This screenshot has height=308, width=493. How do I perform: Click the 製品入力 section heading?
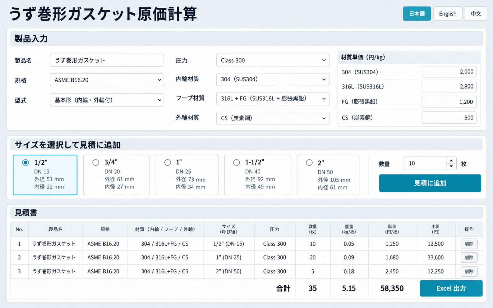pyautogui.click(x=31, y=39)
